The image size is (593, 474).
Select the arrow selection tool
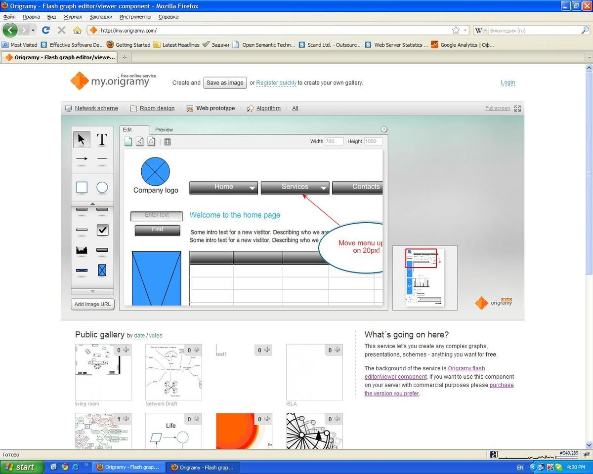click(81, 139)
